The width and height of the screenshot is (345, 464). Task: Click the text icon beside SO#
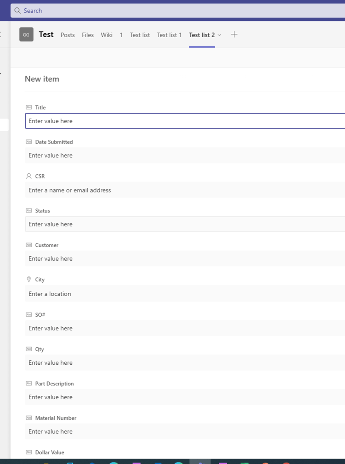(29, 315)
